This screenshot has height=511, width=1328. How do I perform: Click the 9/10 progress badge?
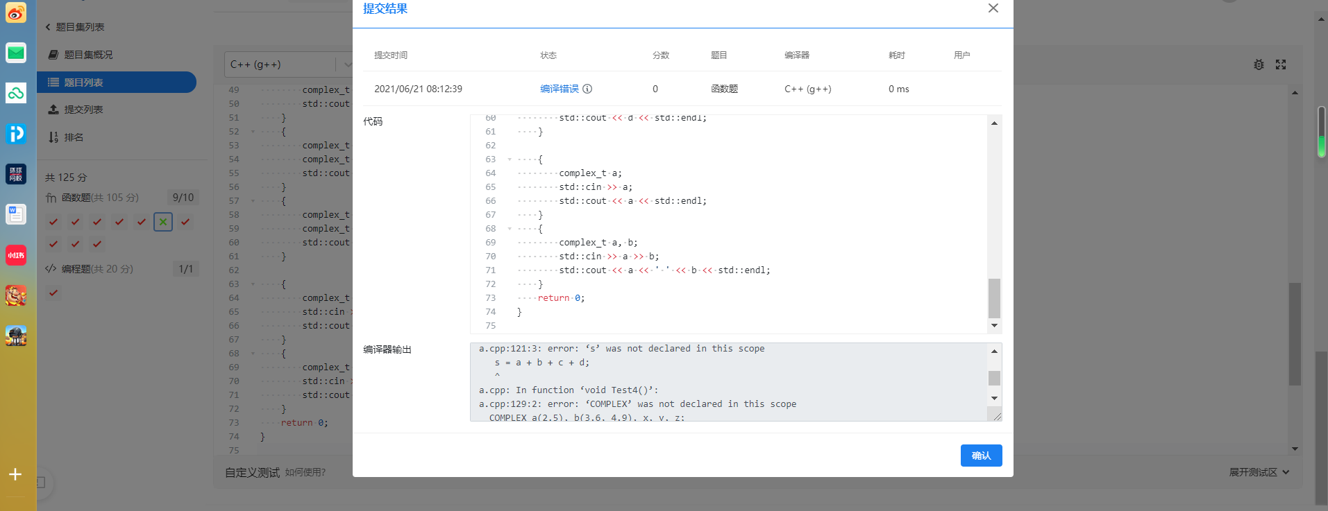click(x=183, y=198)
